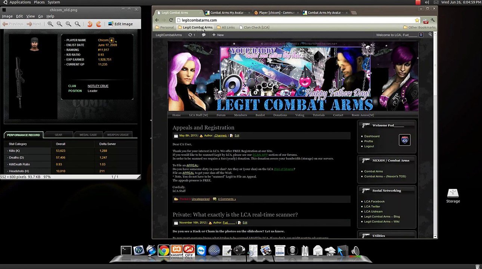Click the XAMPP OFF dock icon
Viewport: 482px width, 269px height.
click(x=189, y=251)
